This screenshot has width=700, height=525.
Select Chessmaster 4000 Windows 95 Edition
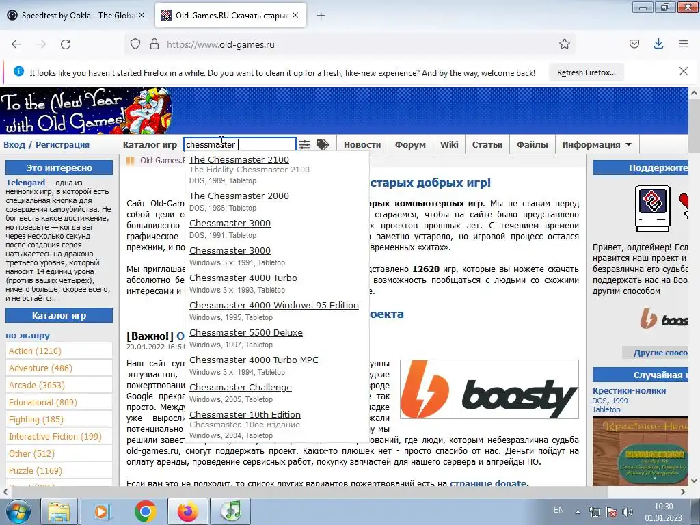pyautogui.click(x=273, y=305)
